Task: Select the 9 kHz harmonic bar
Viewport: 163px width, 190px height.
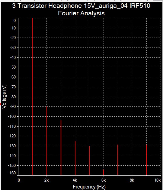Action: (x=146, y=160)
